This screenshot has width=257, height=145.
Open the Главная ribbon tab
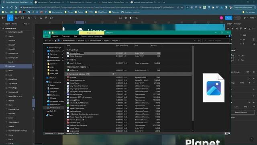coord(55,36)
